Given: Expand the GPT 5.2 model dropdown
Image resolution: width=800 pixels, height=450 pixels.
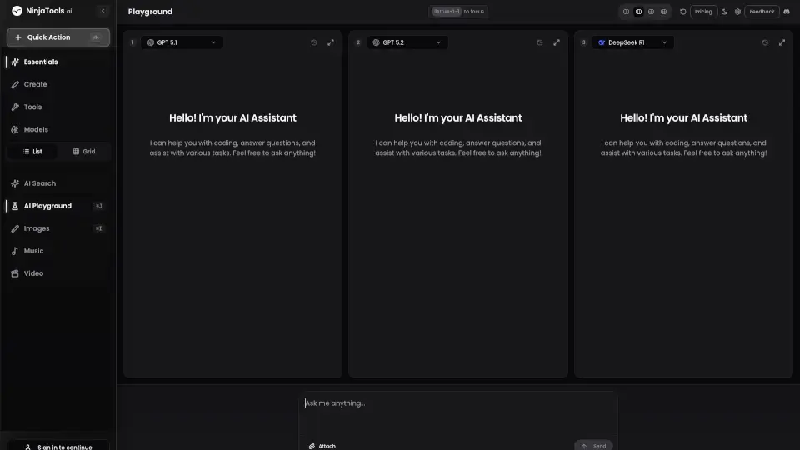Looking at the screenshot, I should coord(407,42).
